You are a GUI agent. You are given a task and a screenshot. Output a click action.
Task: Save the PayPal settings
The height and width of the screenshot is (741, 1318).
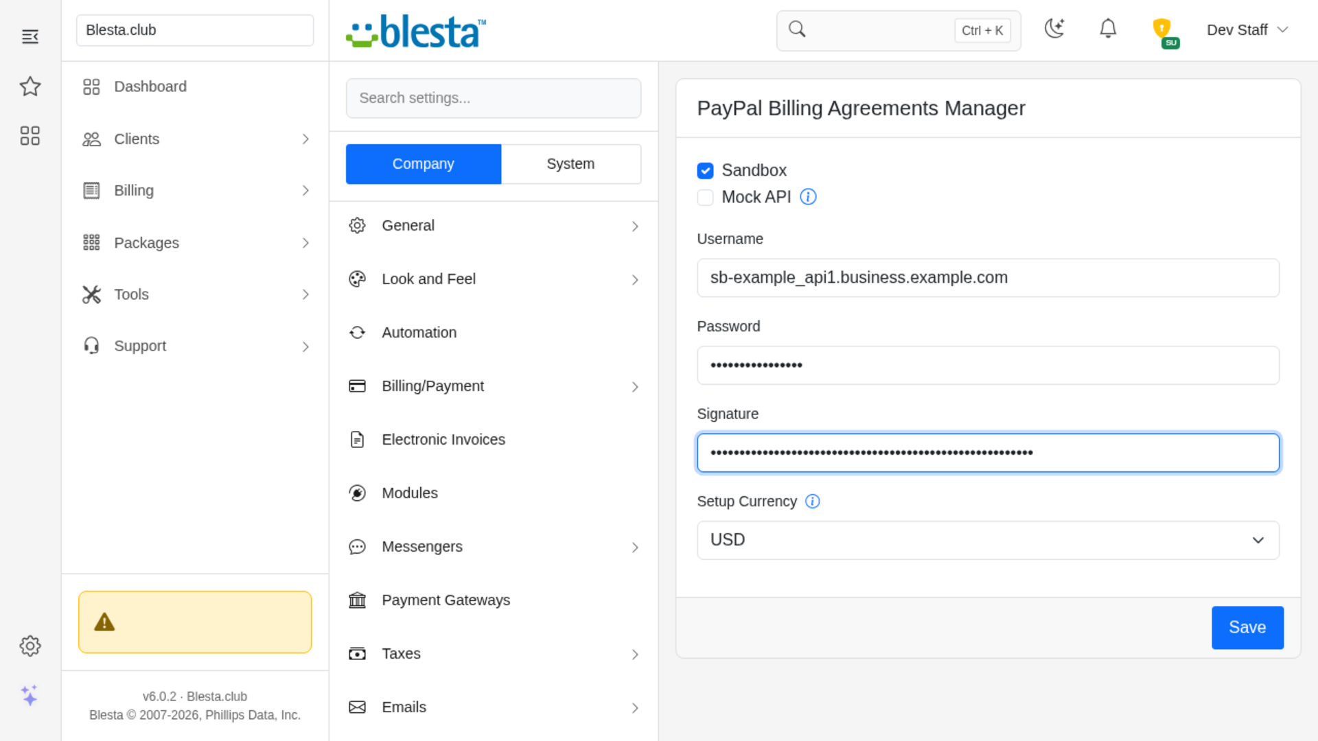1247,628
